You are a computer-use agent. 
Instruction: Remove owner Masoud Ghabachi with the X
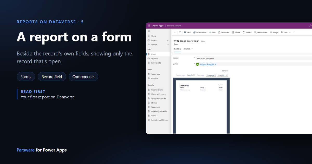coord(215,64)
